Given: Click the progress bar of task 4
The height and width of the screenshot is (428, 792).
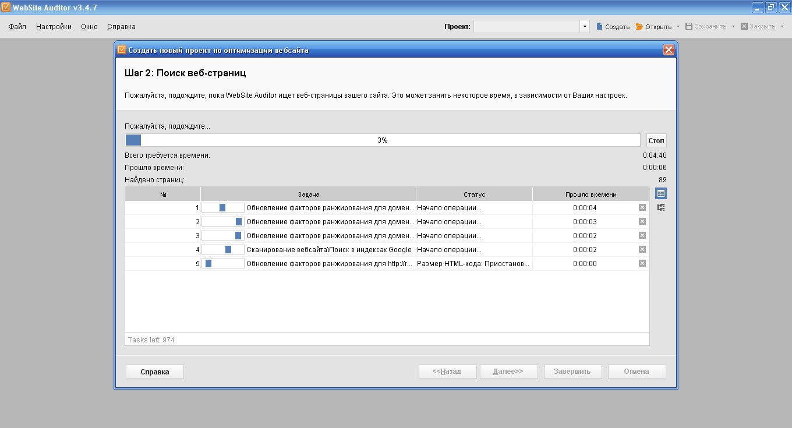Looking at the screenshot, I should [x=223, y=250].
